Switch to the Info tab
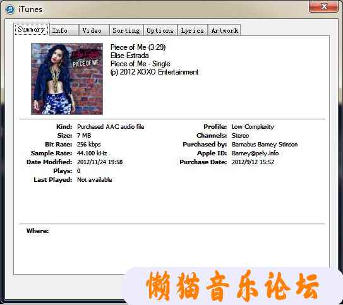The width and height of the screenshot is (343, 305). coord(64,30)
